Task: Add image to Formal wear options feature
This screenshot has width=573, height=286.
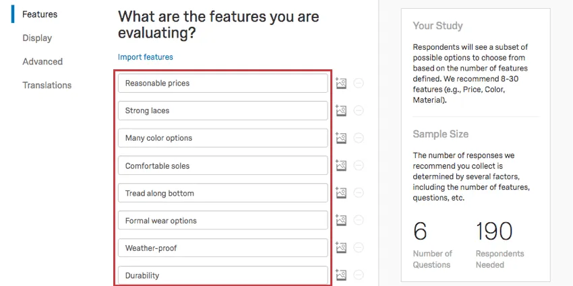Action: 341,221
